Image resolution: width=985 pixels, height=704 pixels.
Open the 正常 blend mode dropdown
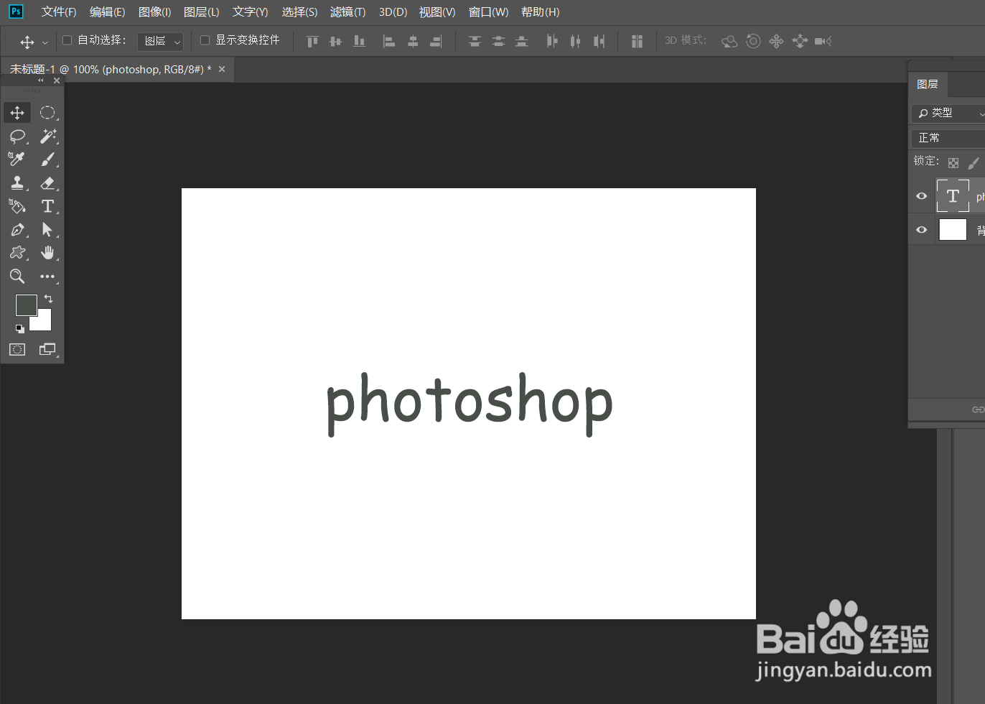click(948, 138)
